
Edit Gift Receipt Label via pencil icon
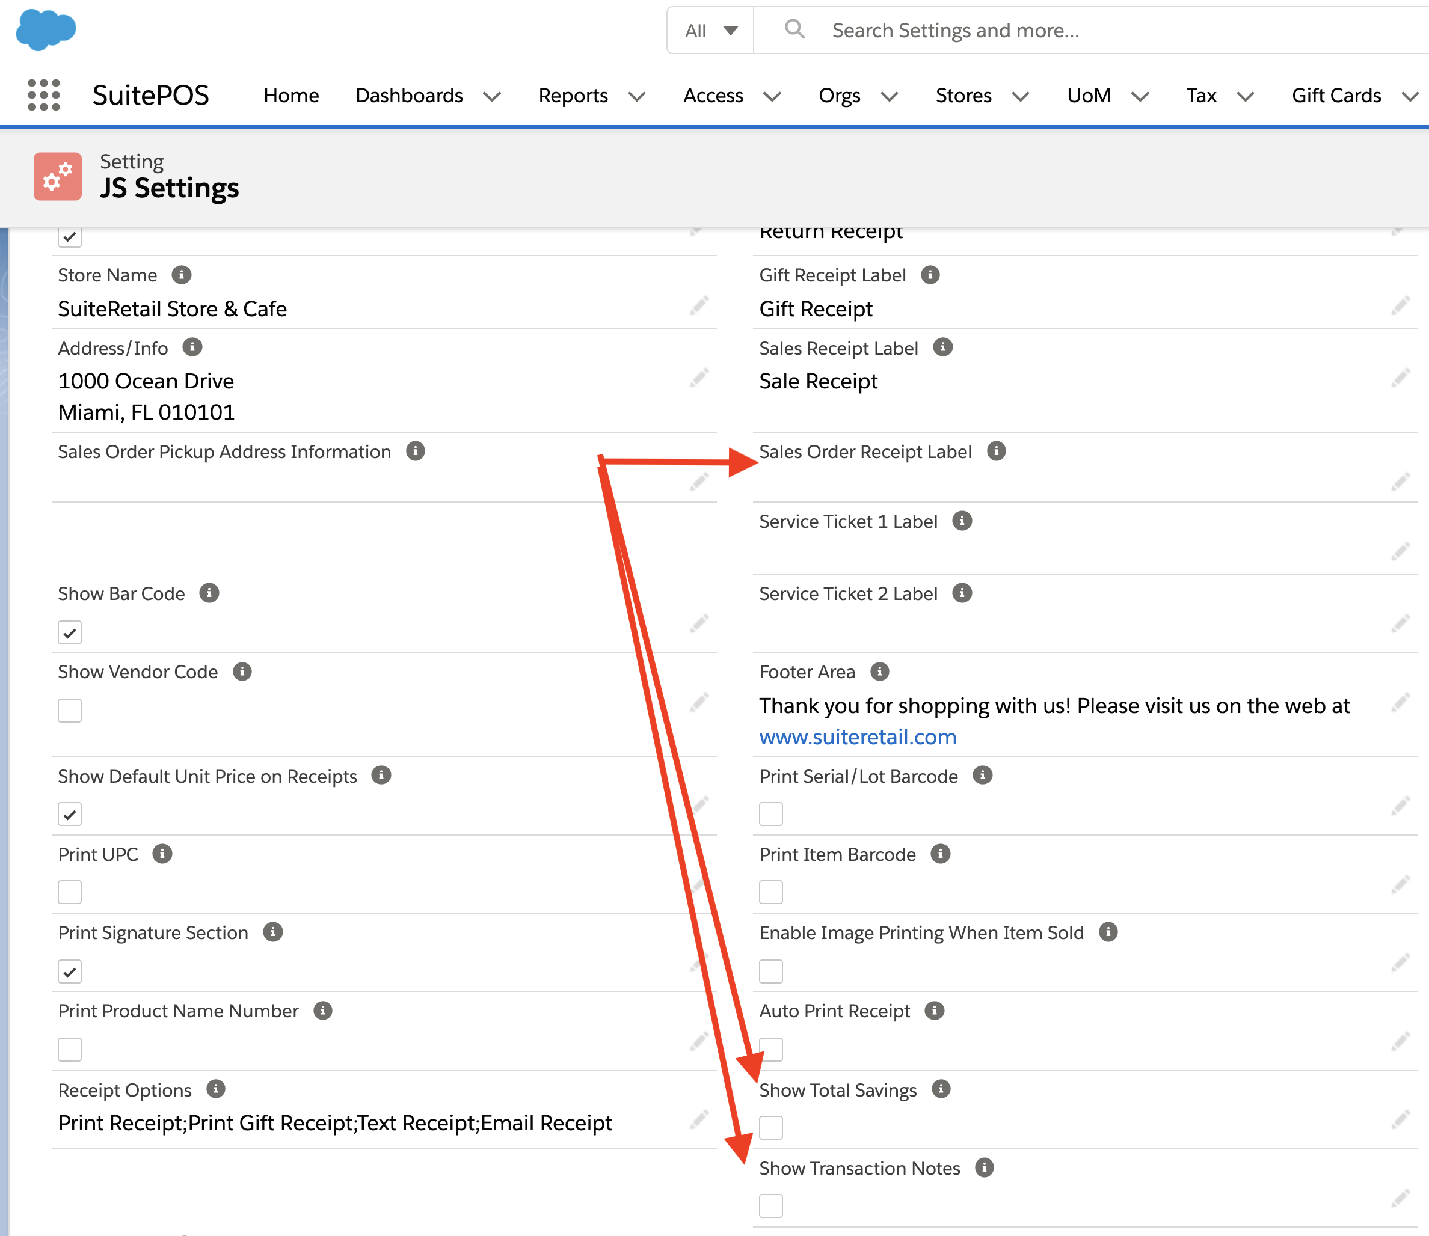[x=1400, y=305]
